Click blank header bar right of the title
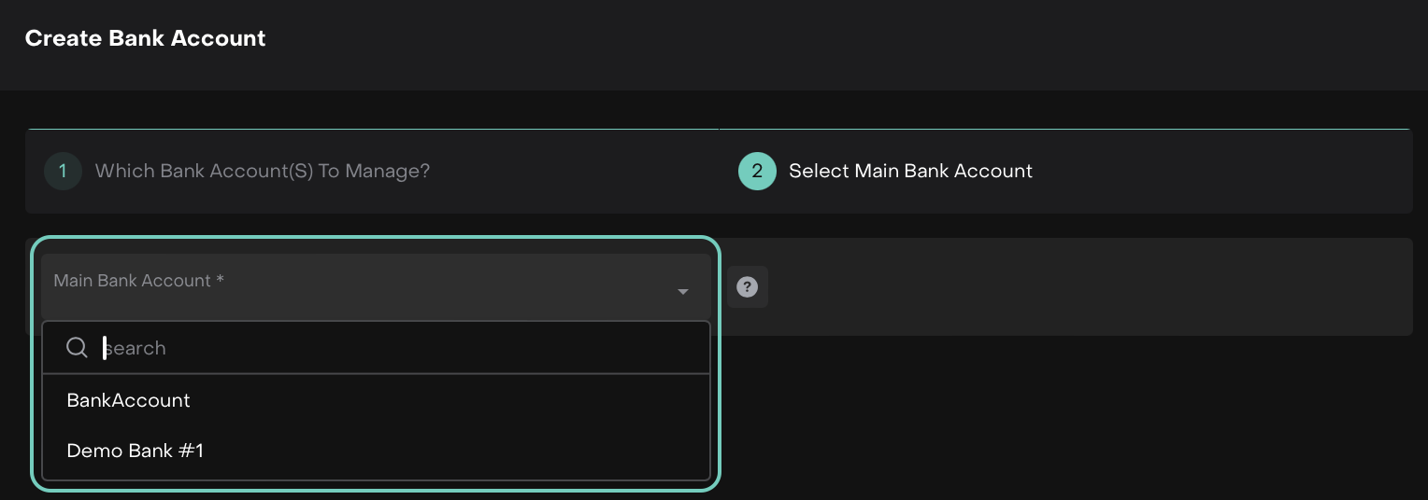The width and height of the screenshot is (1428, 500). (x=841, y=42)
